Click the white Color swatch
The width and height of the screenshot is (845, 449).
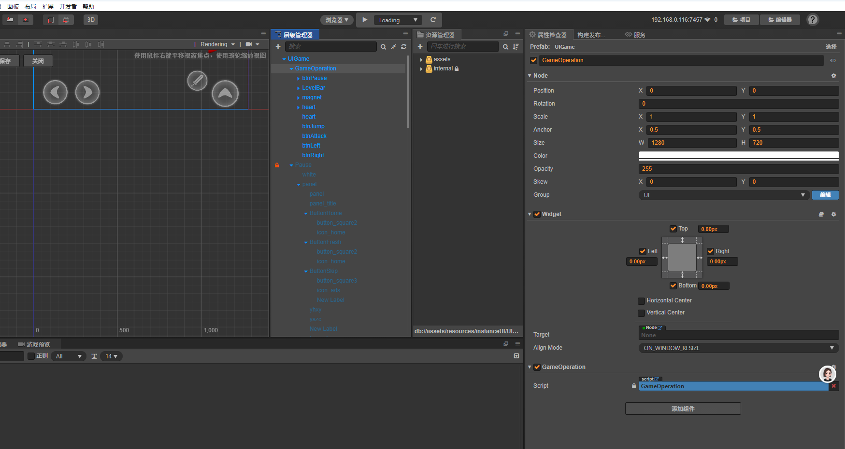pyautogui.click(x=738, y=155)
